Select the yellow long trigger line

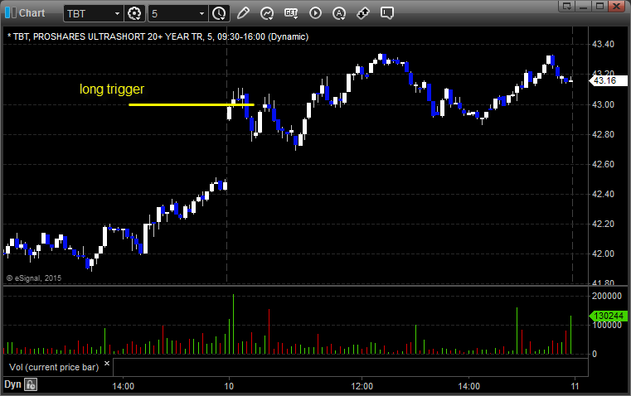pyautogui.click(x=192, y=105)
